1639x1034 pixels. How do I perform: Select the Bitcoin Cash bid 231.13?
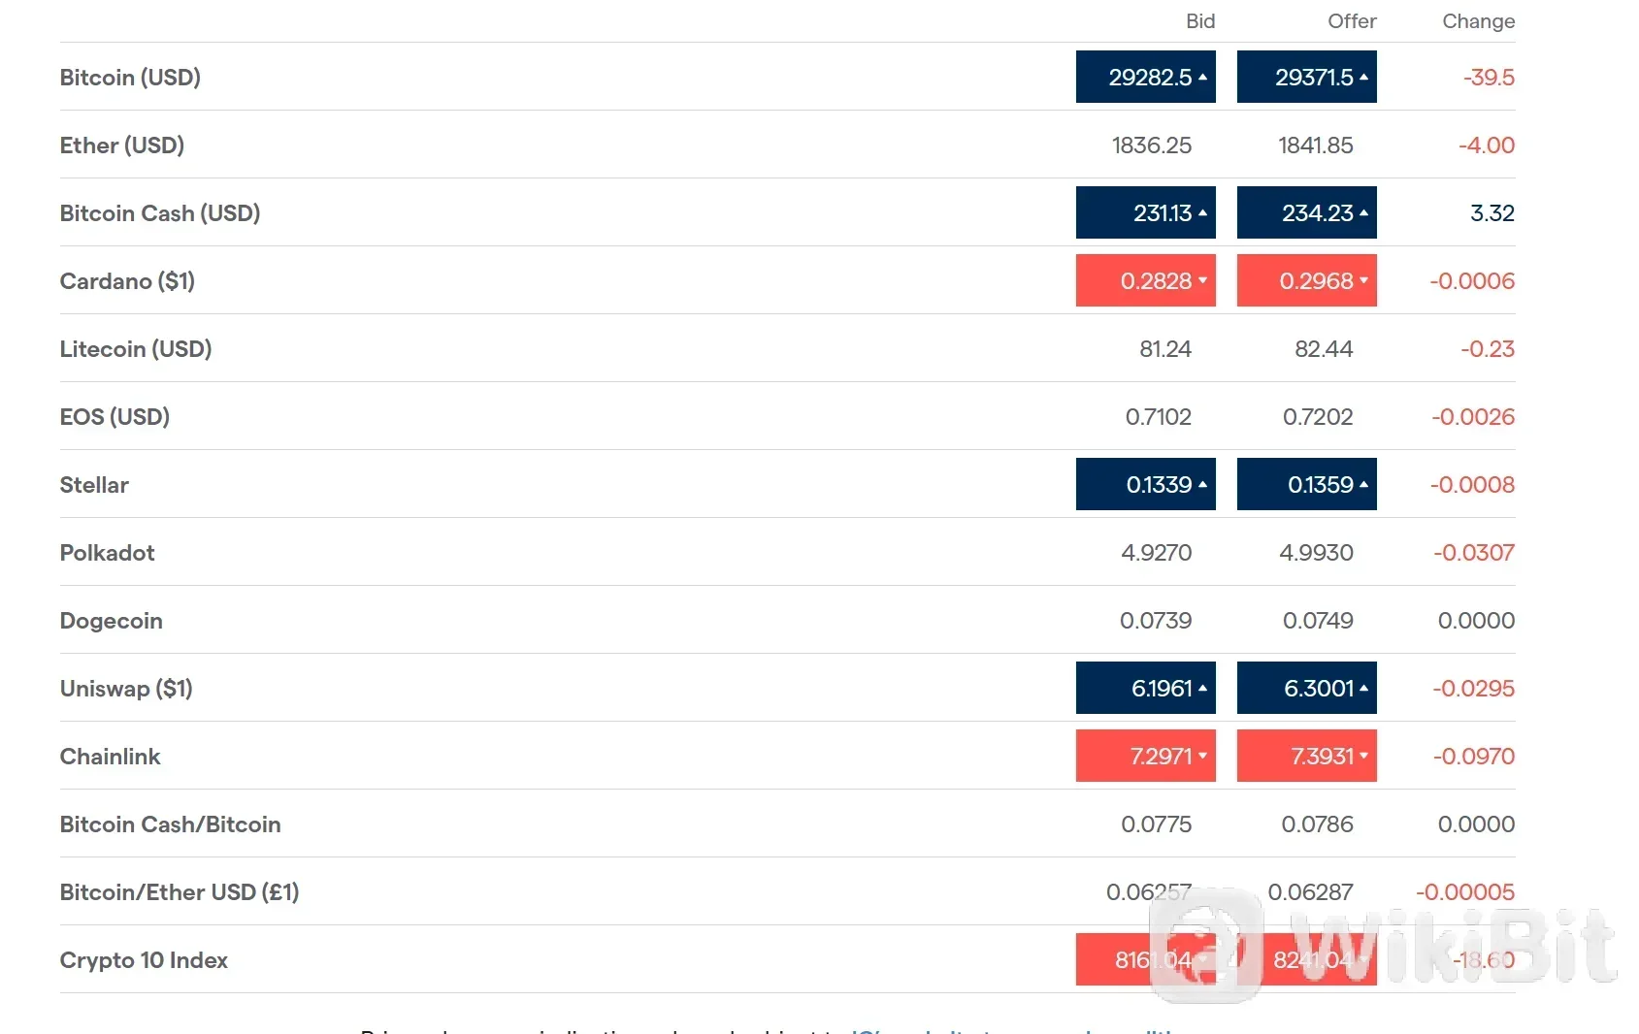1145,212
